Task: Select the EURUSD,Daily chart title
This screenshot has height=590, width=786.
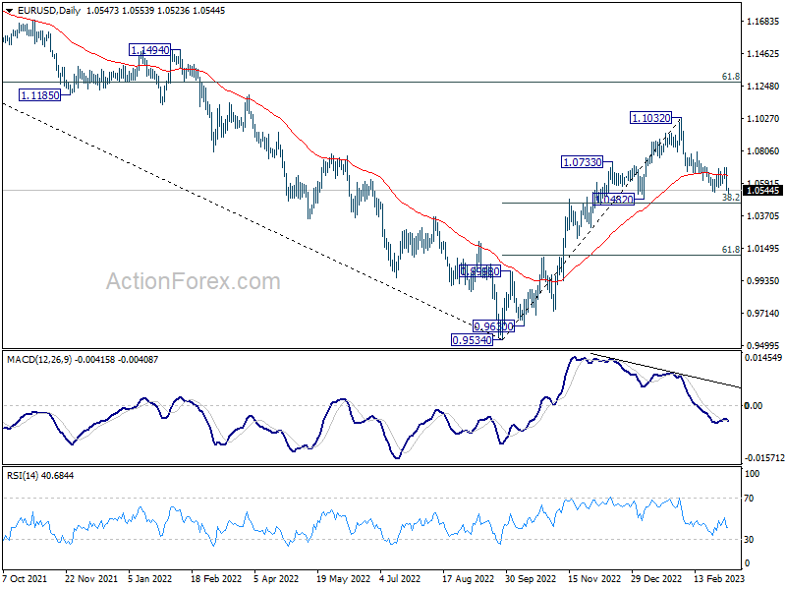Action: [48, 11]
